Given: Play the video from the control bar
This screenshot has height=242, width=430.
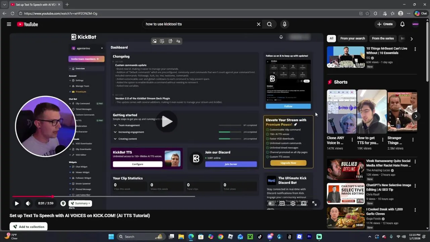Looking at the screenshot, I should (x=17, y=203).
